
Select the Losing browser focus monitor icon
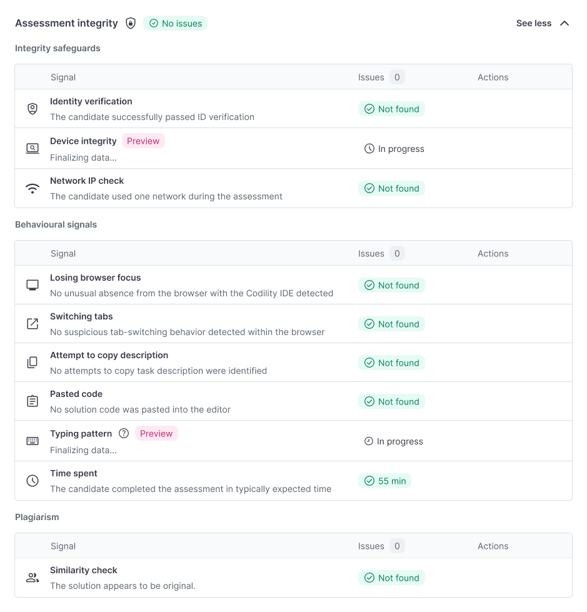32,284
